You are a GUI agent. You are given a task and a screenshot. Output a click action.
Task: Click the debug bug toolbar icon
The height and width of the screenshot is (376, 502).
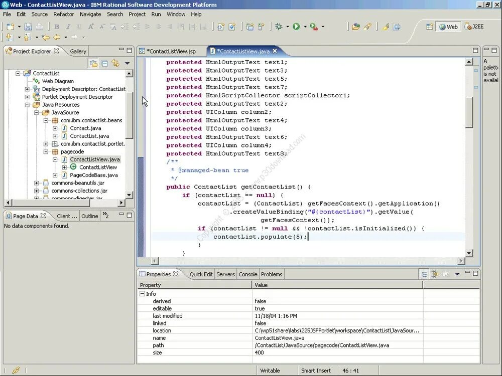click(279, 27)
